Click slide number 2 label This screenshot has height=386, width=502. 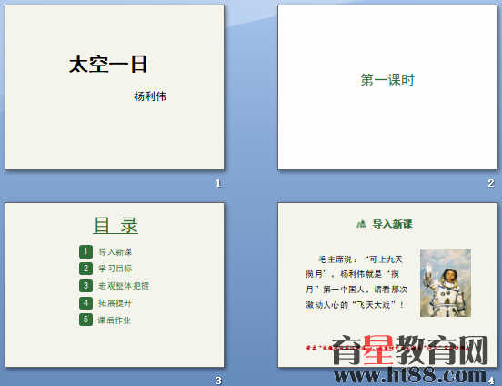pos(491,183)
